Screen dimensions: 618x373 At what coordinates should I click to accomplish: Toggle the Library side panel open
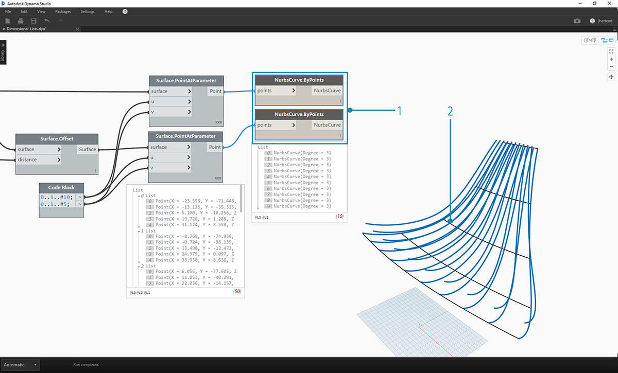(3, 52)
